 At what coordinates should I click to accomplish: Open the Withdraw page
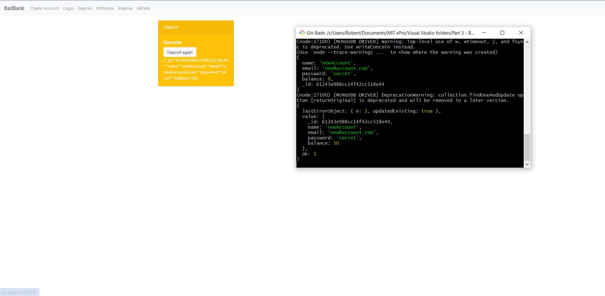(105, 8)
